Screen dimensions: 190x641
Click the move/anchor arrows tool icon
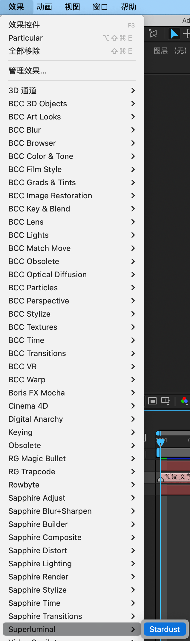point(186,33)
